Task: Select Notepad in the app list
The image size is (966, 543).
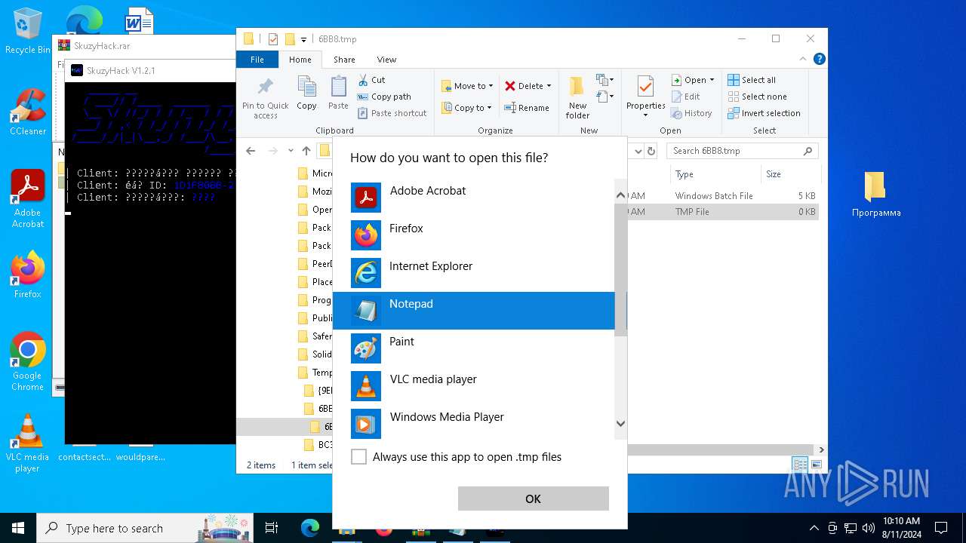Action: 474,311
